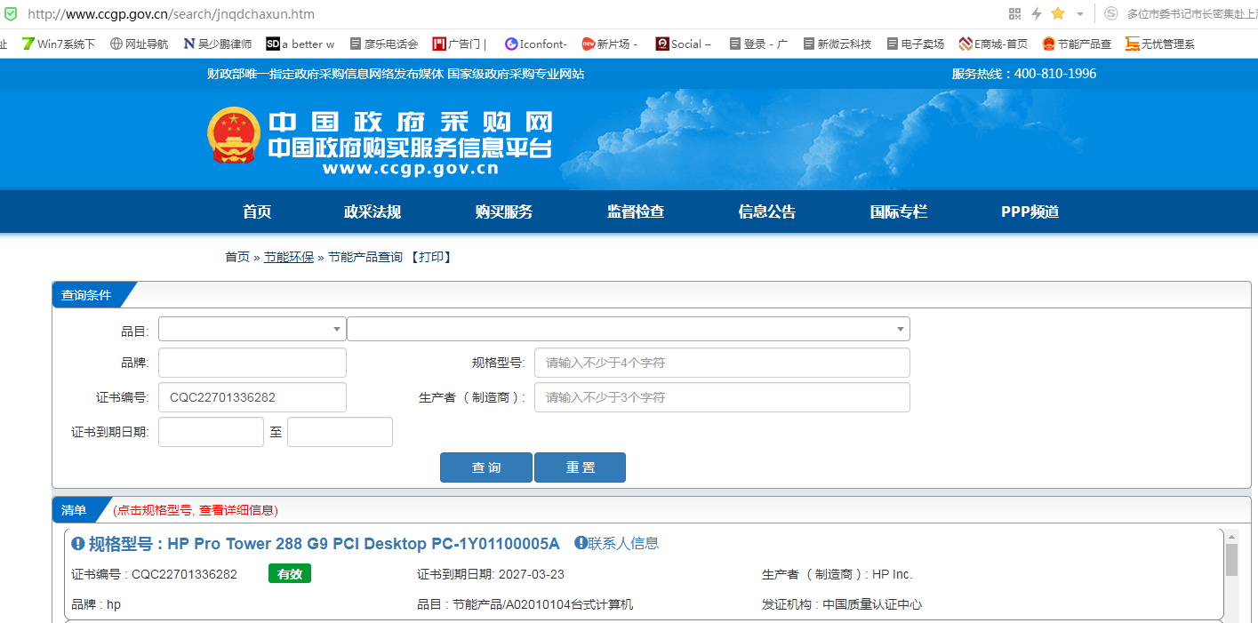Click the 发证机构: 中国质量认证中心 text

tap(842, 604)
